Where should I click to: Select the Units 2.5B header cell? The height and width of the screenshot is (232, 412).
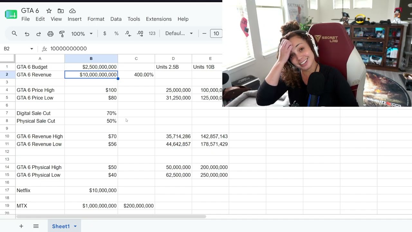coord(173,67)
